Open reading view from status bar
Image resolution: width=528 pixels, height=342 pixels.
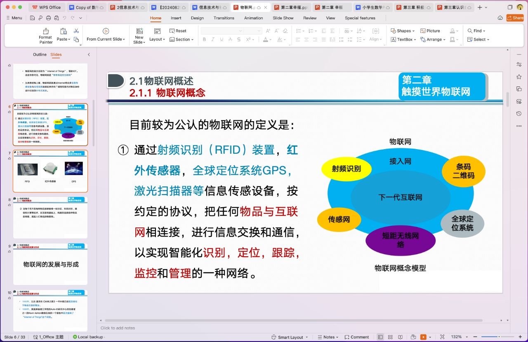click(x=400, y=337)
